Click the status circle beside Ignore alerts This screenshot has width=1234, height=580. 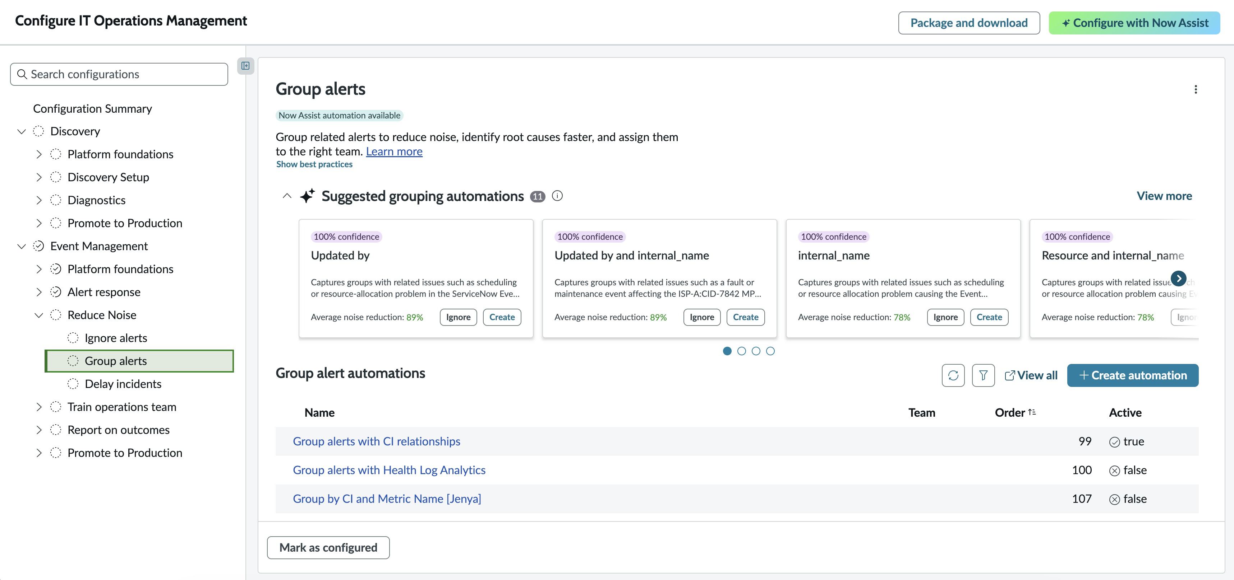pyautogui.click(x=73, y=338)
